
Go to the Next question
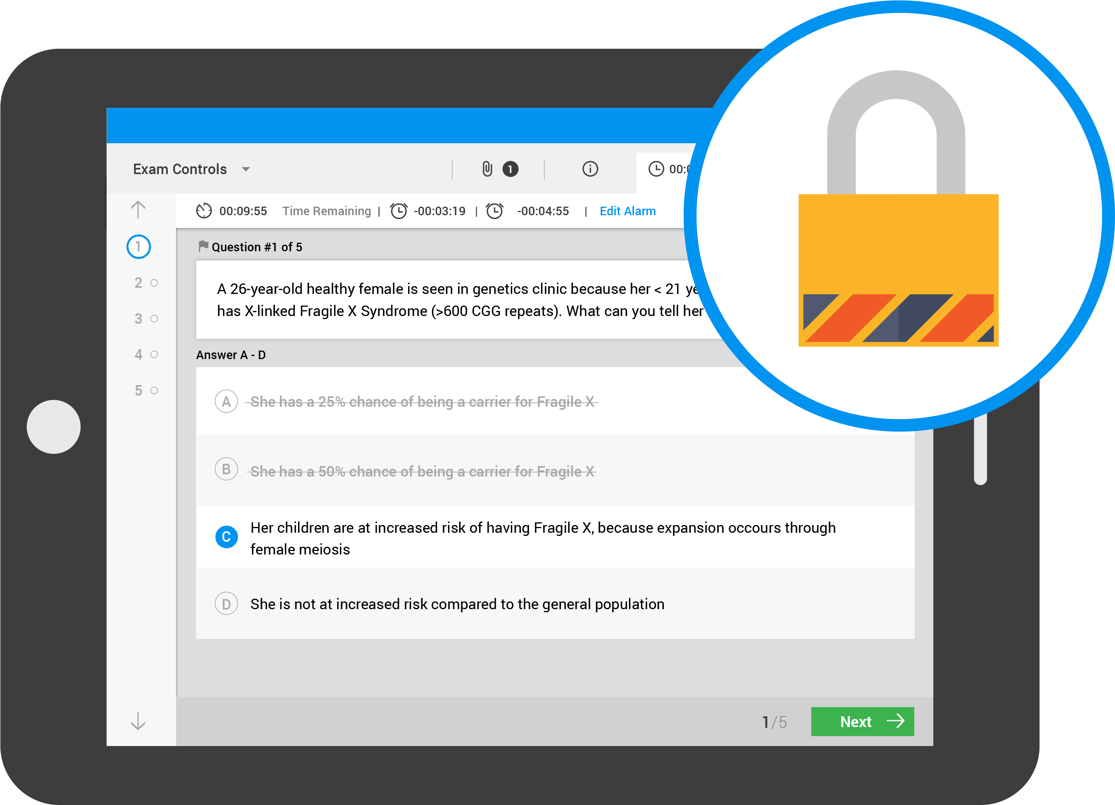point(862,721)
